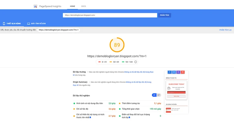Open the HOME tab
Screen dimensions: 234x123
point(73,6)
